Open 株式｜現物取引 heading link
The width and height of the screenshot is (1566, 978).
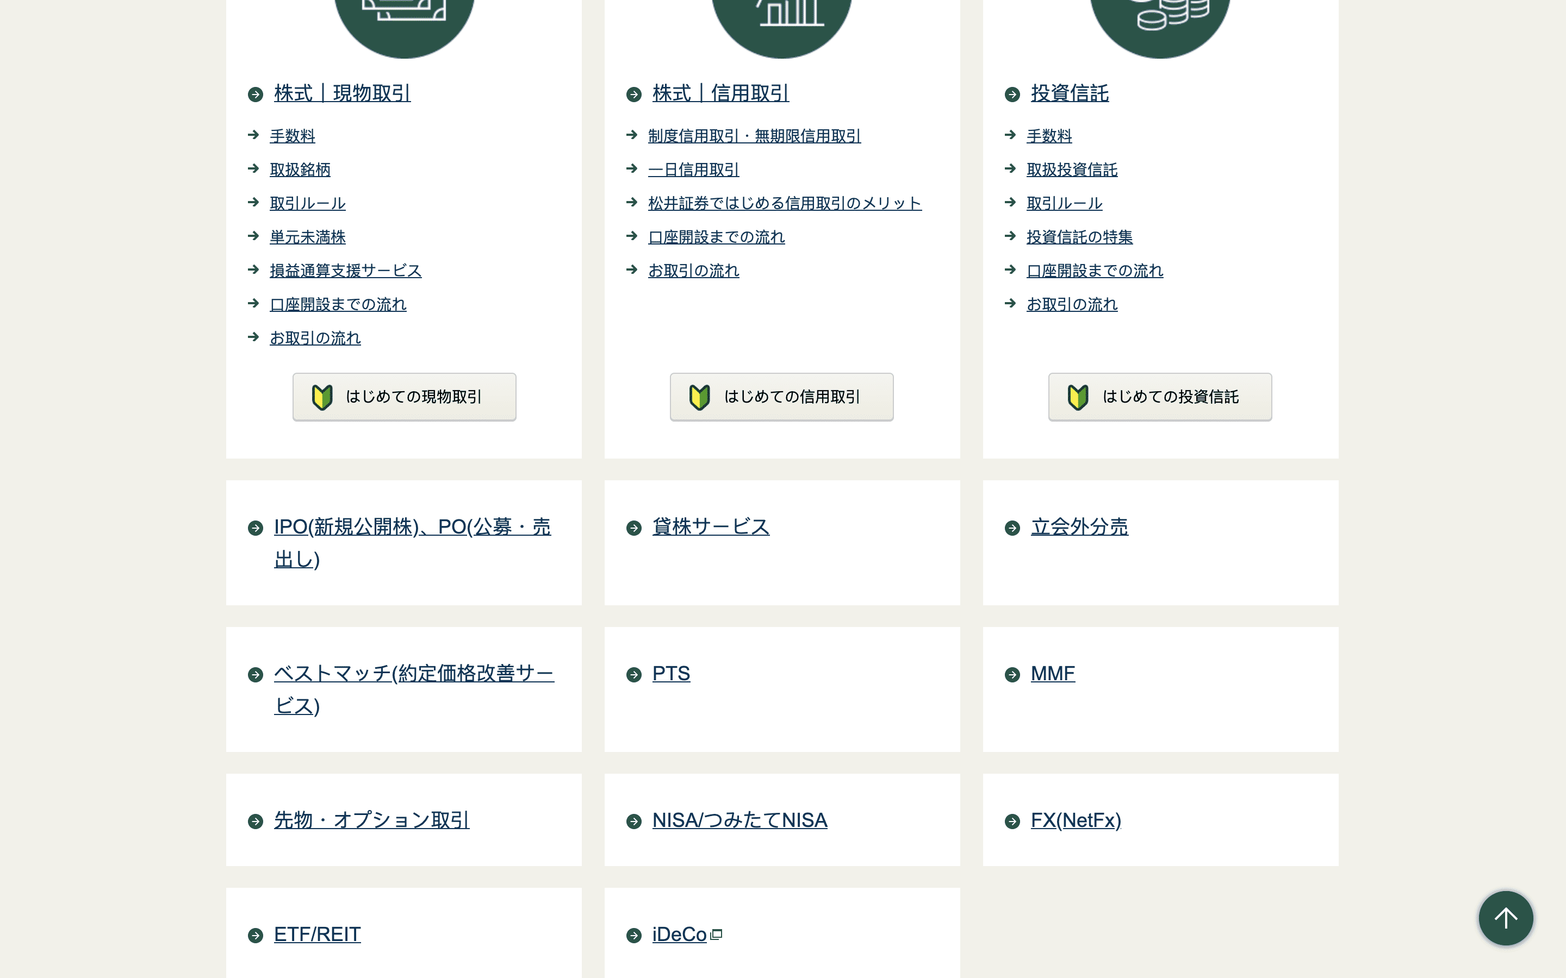[x=343, y=93]
